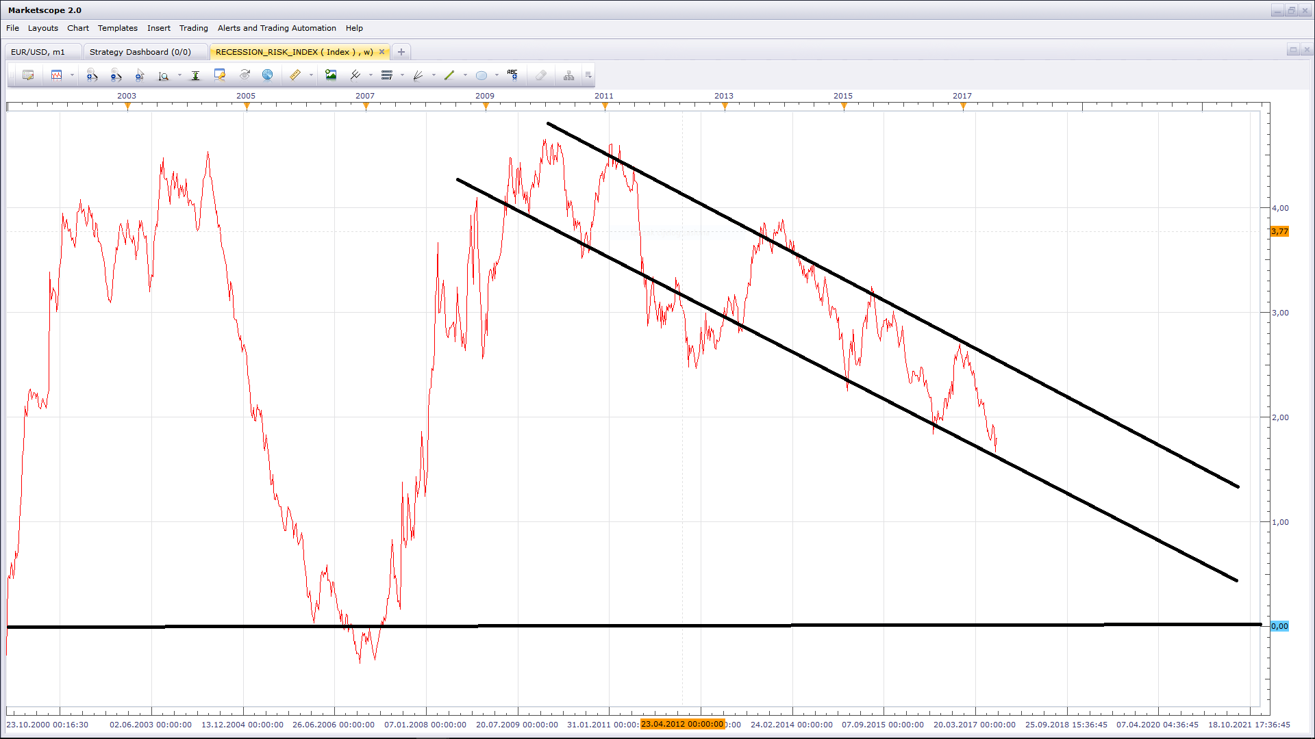The height and width of the screenshot is (739, 1315).
Task: Open Alerts and Trading Automation menu
Action: 277,28
